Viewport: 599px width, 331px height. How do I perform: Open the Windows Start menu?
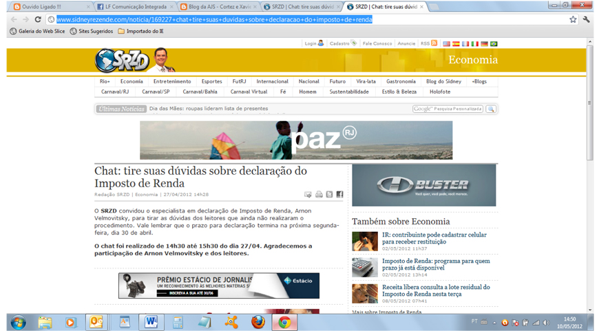(19, 322)
